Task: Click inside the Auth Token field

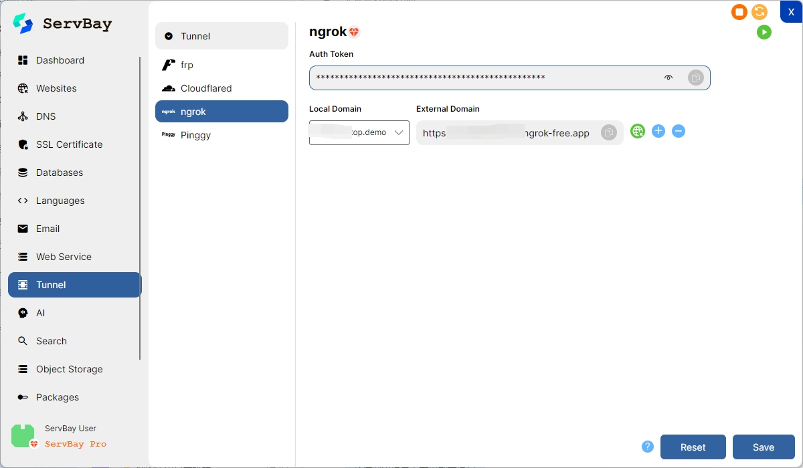Action: [x=509, y=78]
